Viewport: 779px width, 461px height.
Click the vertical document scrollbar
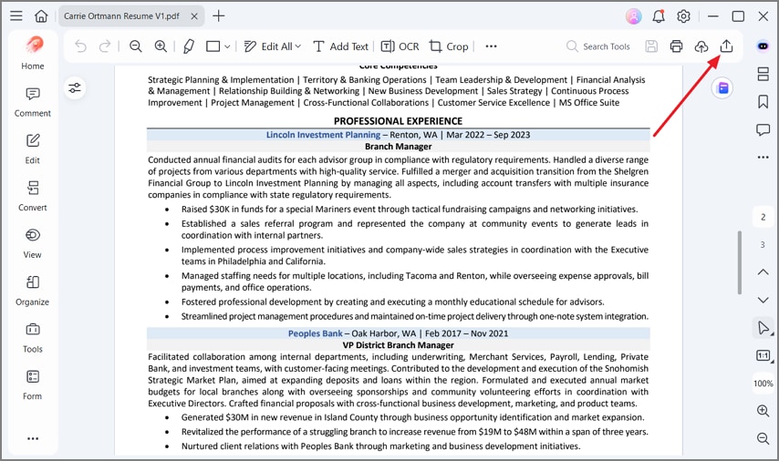point(740,262)
